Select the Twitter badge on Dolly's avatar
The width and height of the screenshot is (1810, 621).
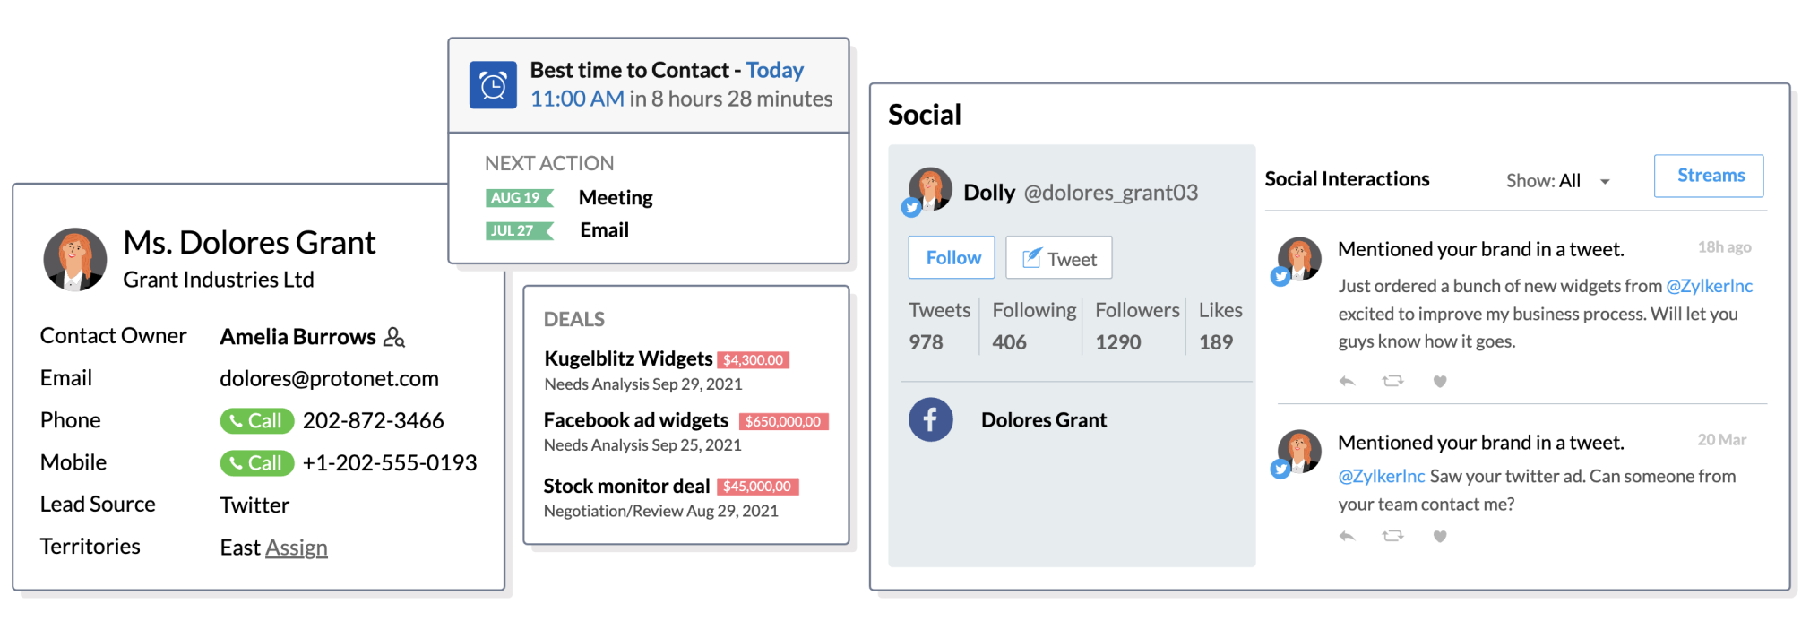[x=911, y=208]
